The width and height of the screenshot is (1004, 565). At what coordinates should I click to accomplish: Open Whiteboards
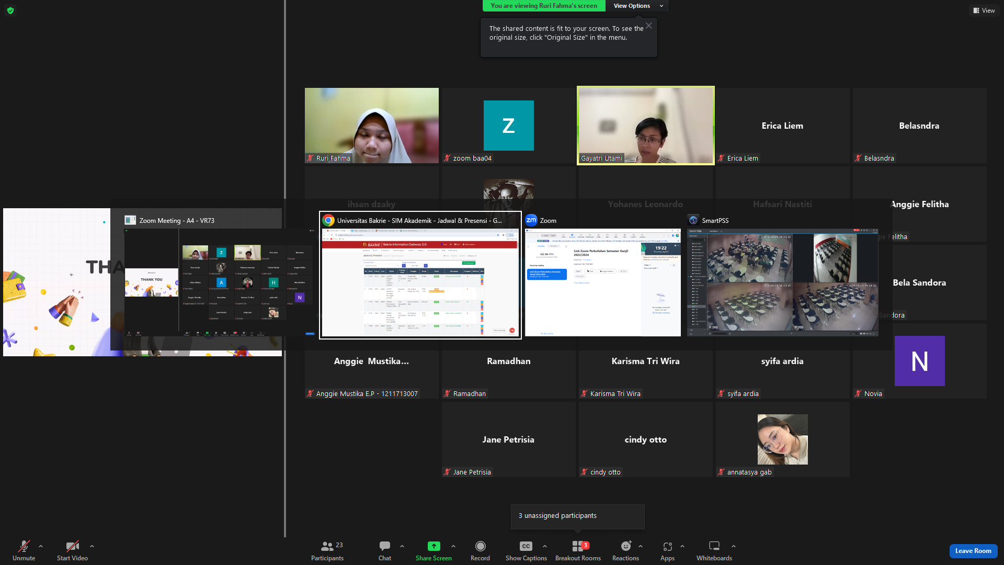click(x=714, y=550)
